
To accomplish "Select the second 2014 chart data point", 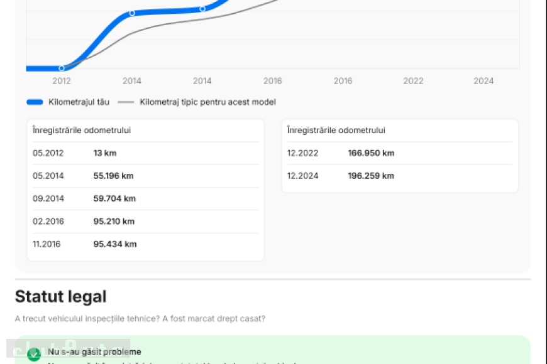I will pos(202,9).
